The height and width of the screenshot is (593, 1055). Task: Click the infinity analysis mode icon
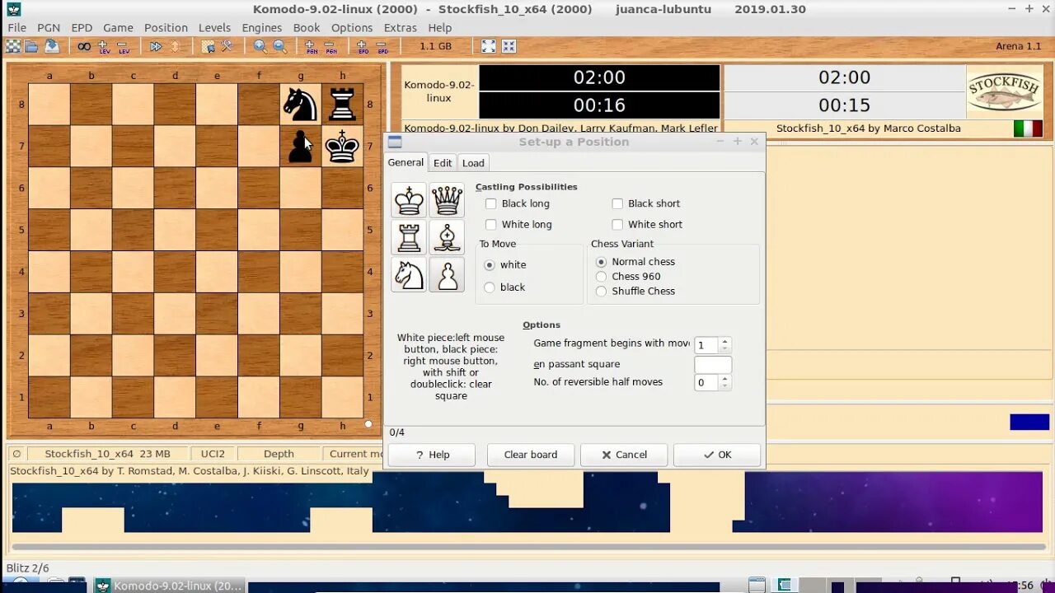tap(84, 46)
